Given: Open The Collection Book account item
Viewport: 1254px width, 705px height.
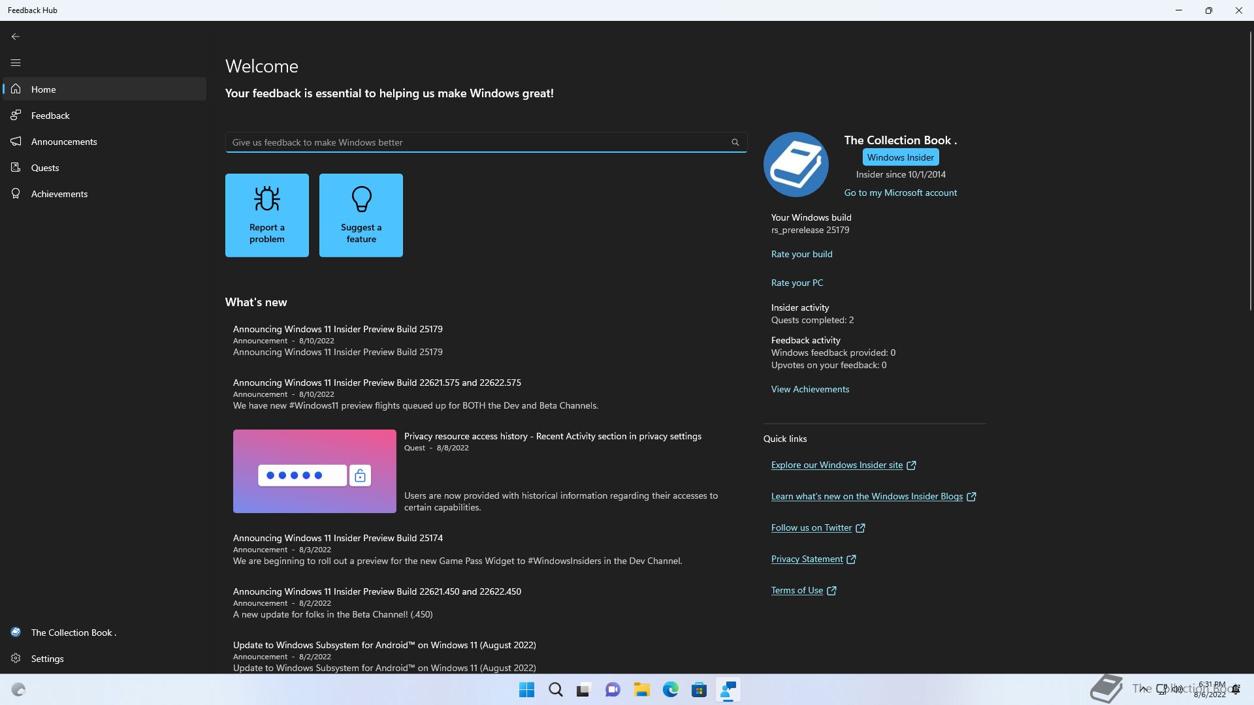Looking at the screenshot, I should [104, 633].
